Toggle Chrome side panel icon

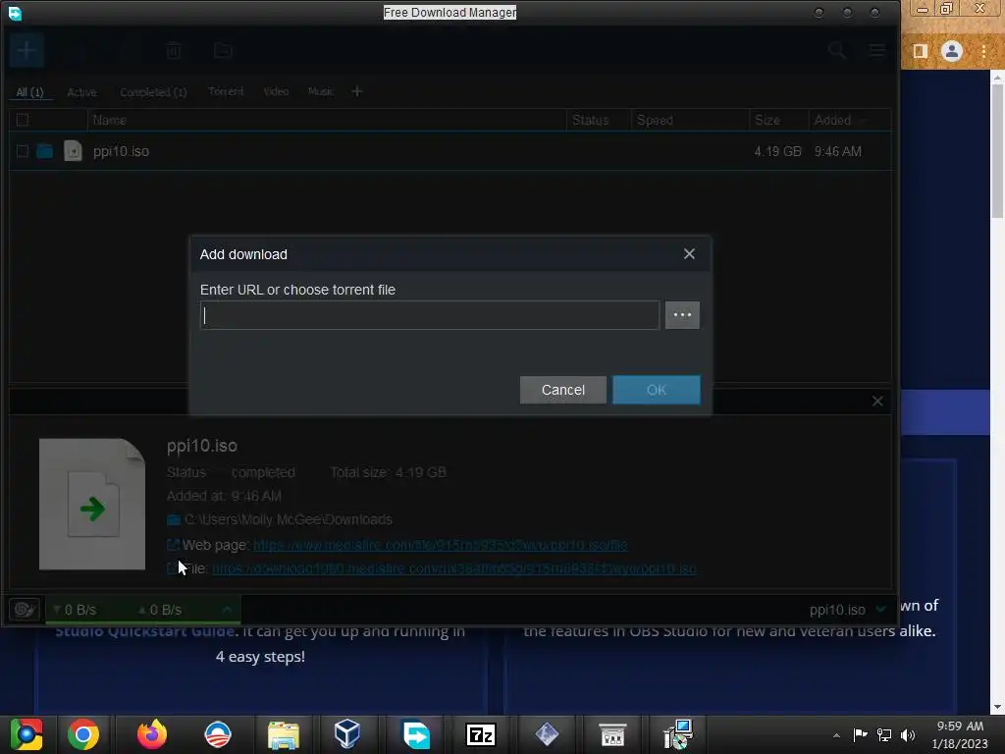(x=921, y=51)
